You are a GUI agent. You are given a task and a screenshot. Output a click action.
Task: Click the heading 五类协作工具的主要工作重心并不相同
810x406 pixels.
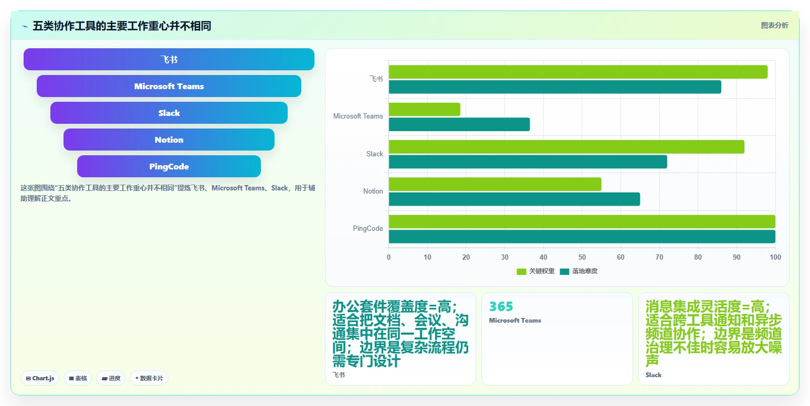pos(122,26)
